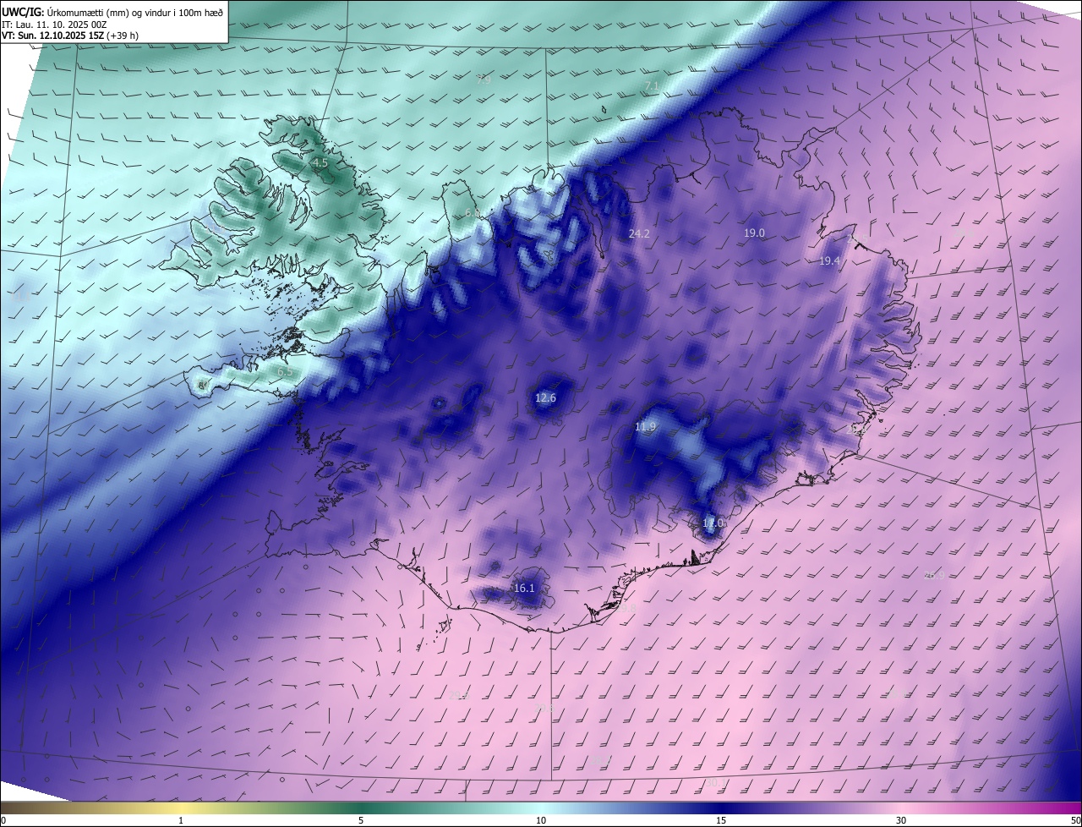Screen dimensions: 1082x827
Task: Click the color scale bar at the bottom
Action: point(541,808)
